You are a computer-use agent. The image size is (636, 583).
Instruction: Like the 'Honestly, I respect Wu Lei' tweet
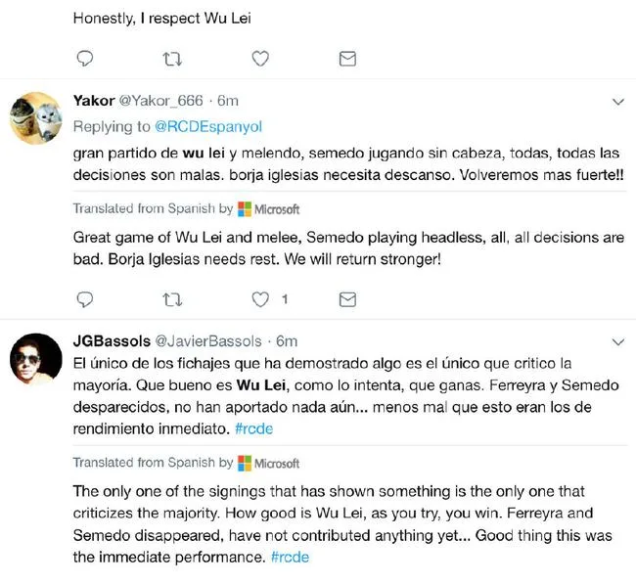260,59
